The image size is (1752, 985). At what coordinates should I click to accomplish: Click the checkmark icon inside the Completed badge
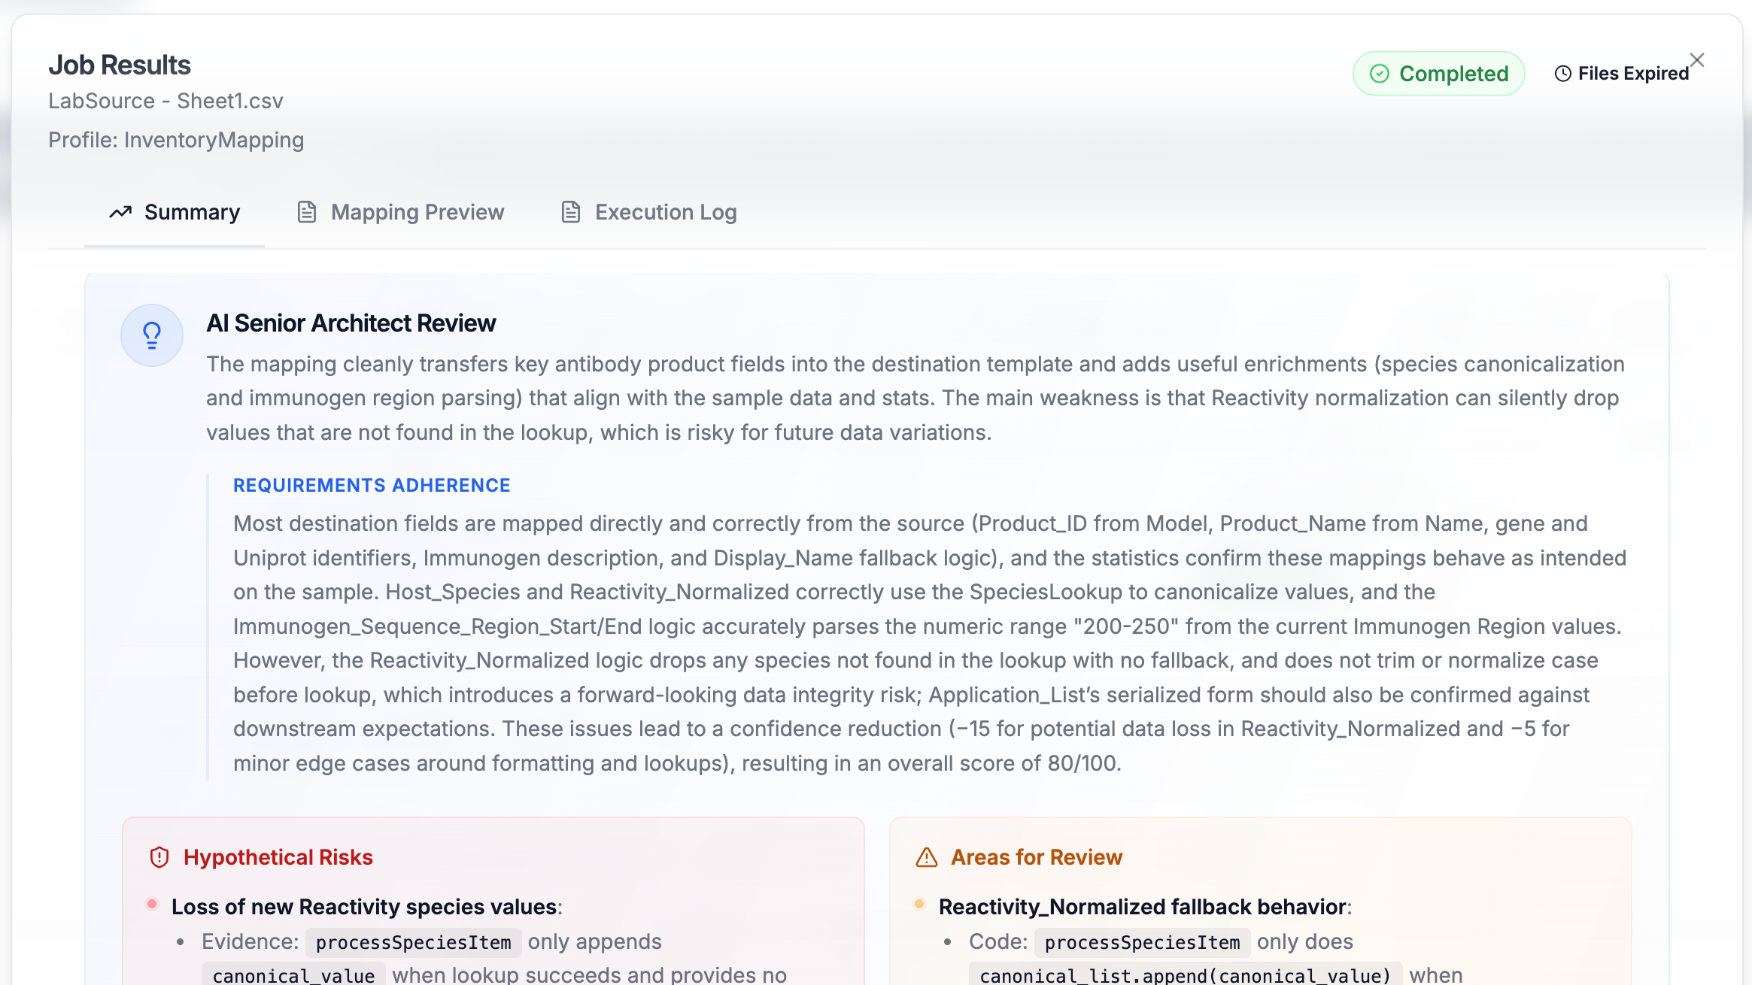(1380, 73)
